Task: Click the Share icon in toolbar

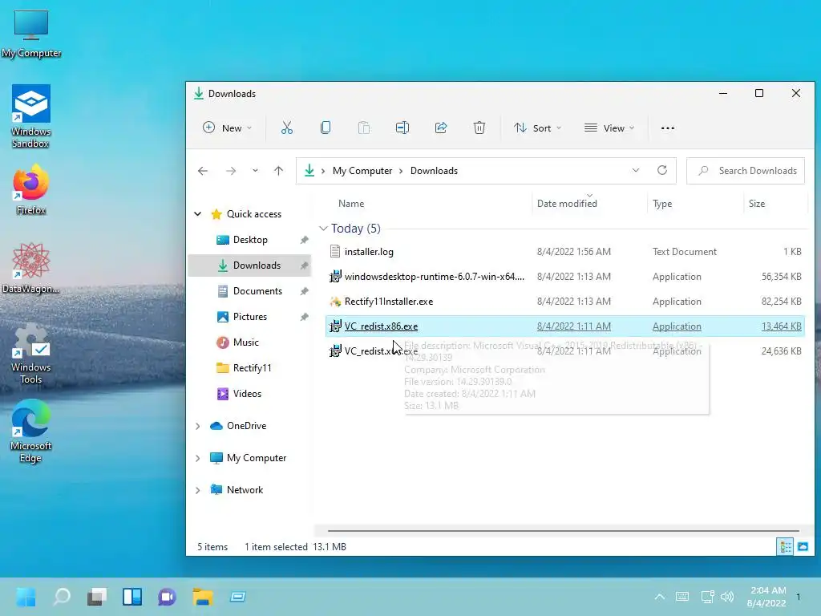Action: click(x=441, y=128)
